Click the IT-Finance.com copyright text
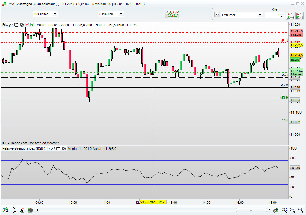The image size is (306, 215). pos(14,143)
